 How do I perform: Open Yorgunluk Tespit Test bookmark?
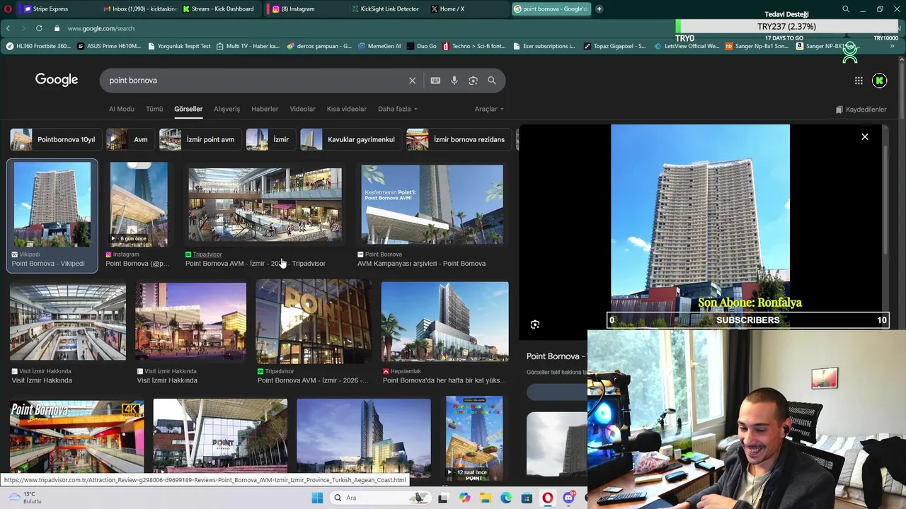coord(179,46)
